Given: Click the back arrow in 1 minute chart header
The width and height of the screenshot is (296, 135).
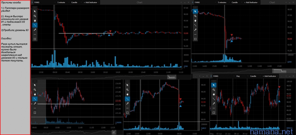Looking at the screenshot, I should point(181,2).
